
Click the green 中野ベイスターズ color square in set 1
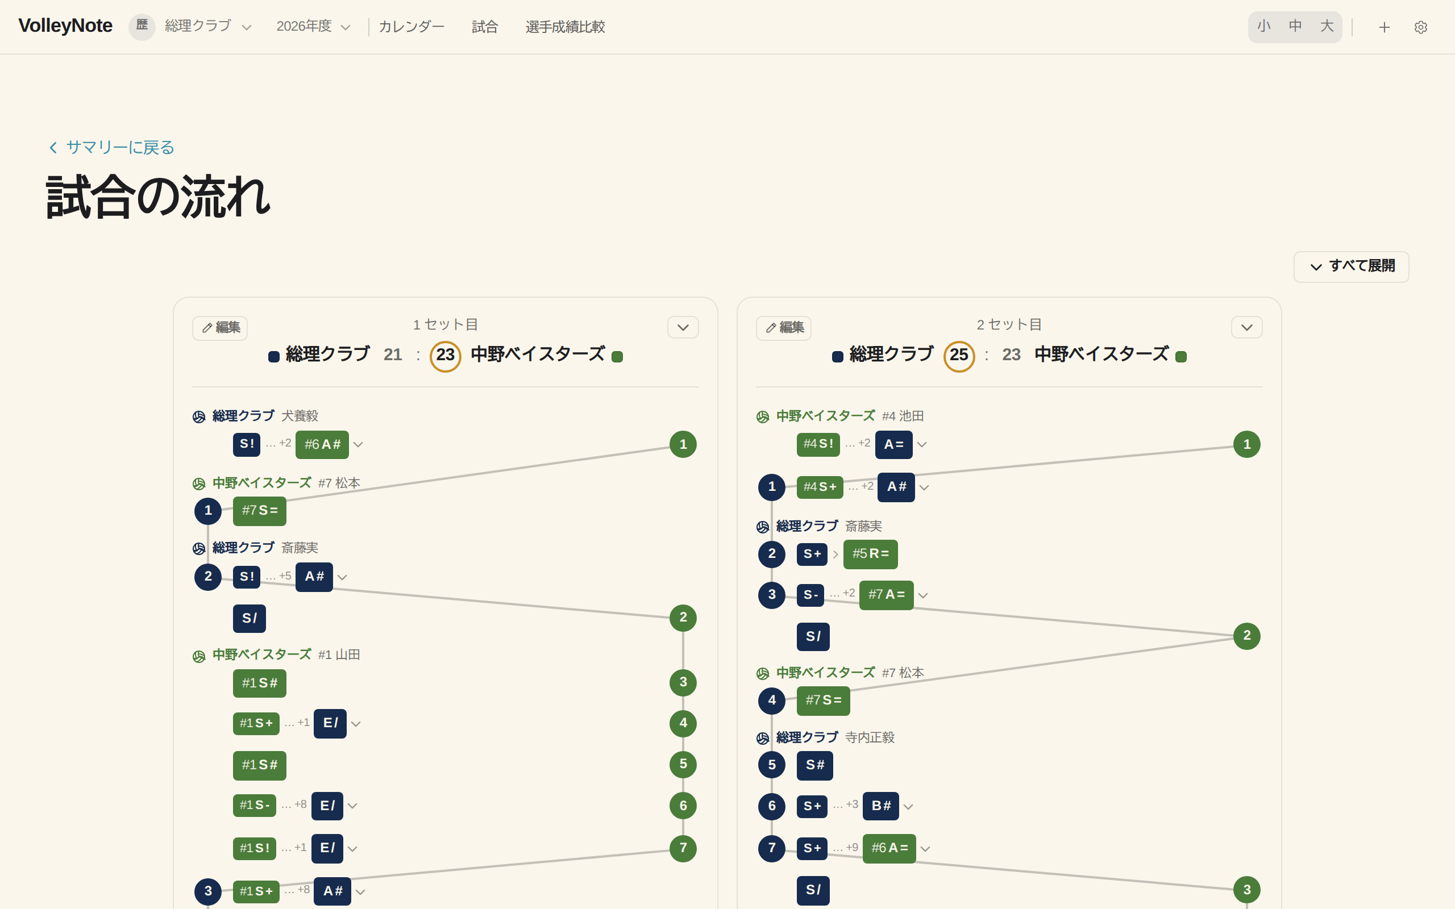point(617,357)
